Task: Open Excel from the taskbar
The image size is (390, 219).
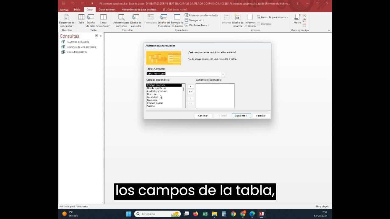Action: point(205,214)
